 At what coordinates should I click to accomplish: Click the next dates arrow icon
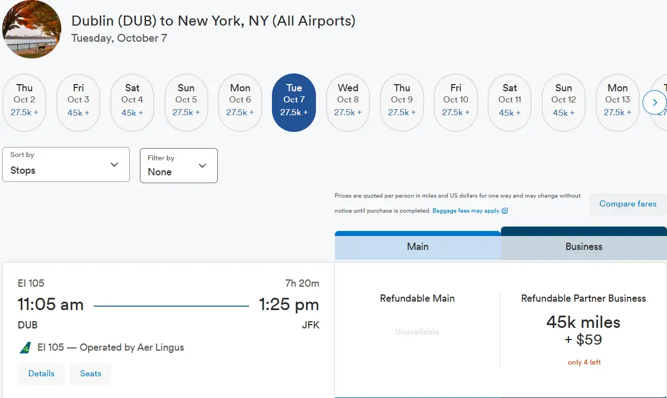[654, 102]
